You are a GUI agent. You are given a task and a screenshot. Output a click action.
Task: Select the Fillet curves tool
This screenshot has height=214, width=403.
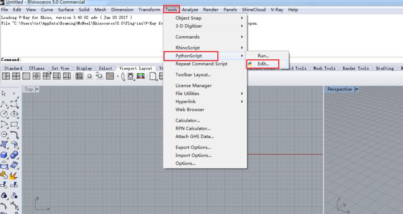[14, 134]
